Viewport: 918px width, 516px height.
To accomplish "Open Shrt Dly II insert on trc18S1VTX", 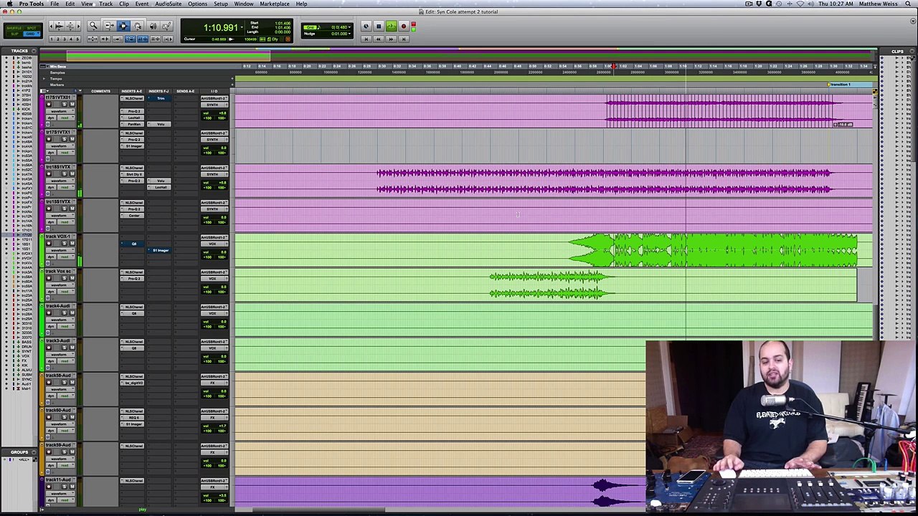I will click(x=133, y=174).
